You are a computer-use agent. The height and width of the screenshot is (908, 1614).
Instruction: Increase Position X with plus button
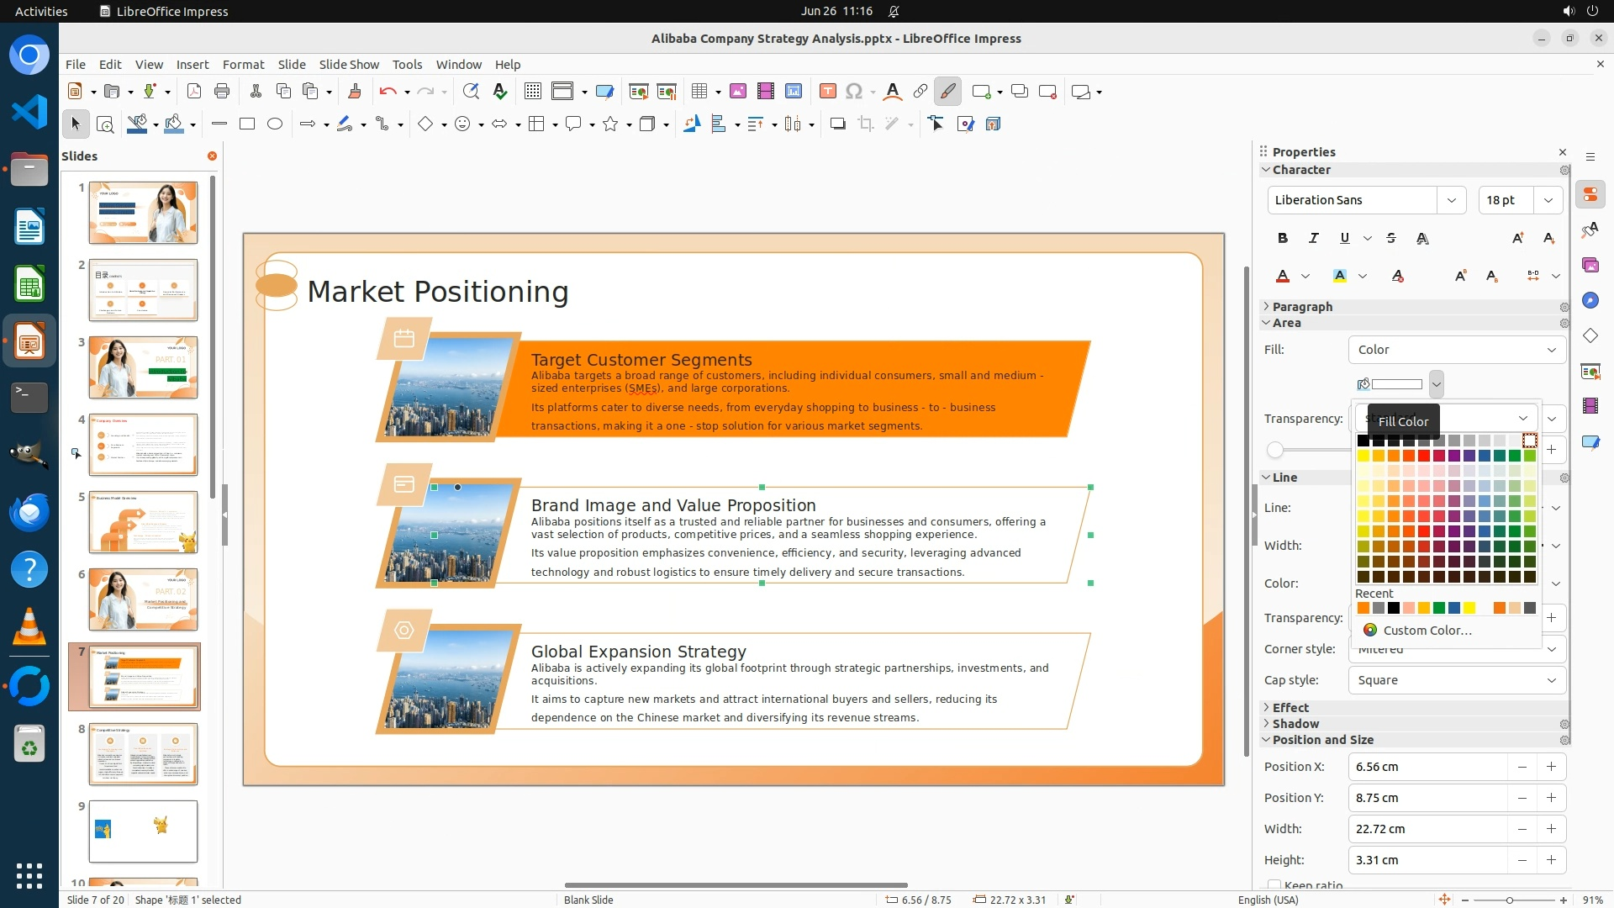coord(1551,767)
